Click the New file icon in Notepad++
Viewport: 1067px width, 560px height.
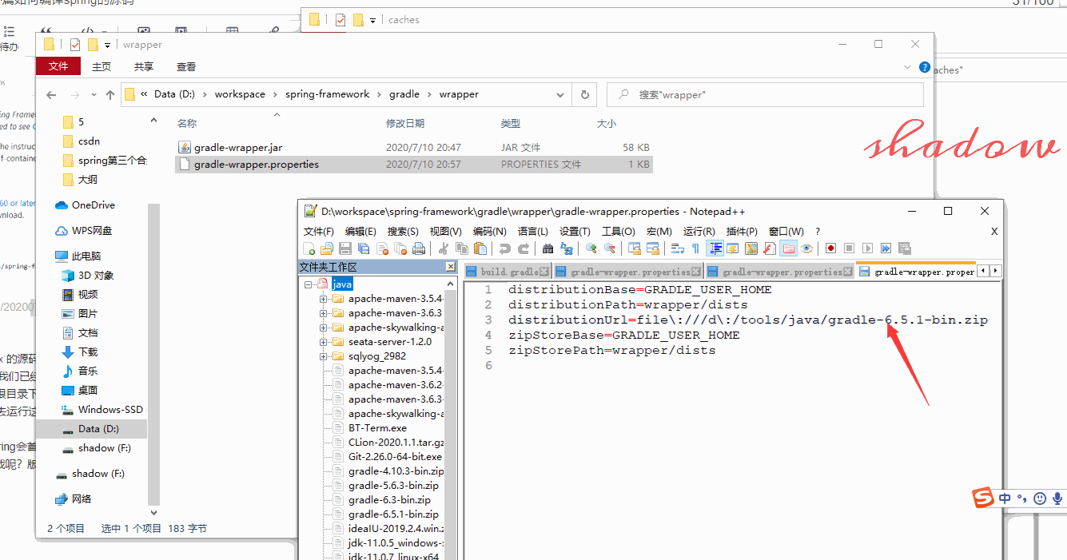309,248
